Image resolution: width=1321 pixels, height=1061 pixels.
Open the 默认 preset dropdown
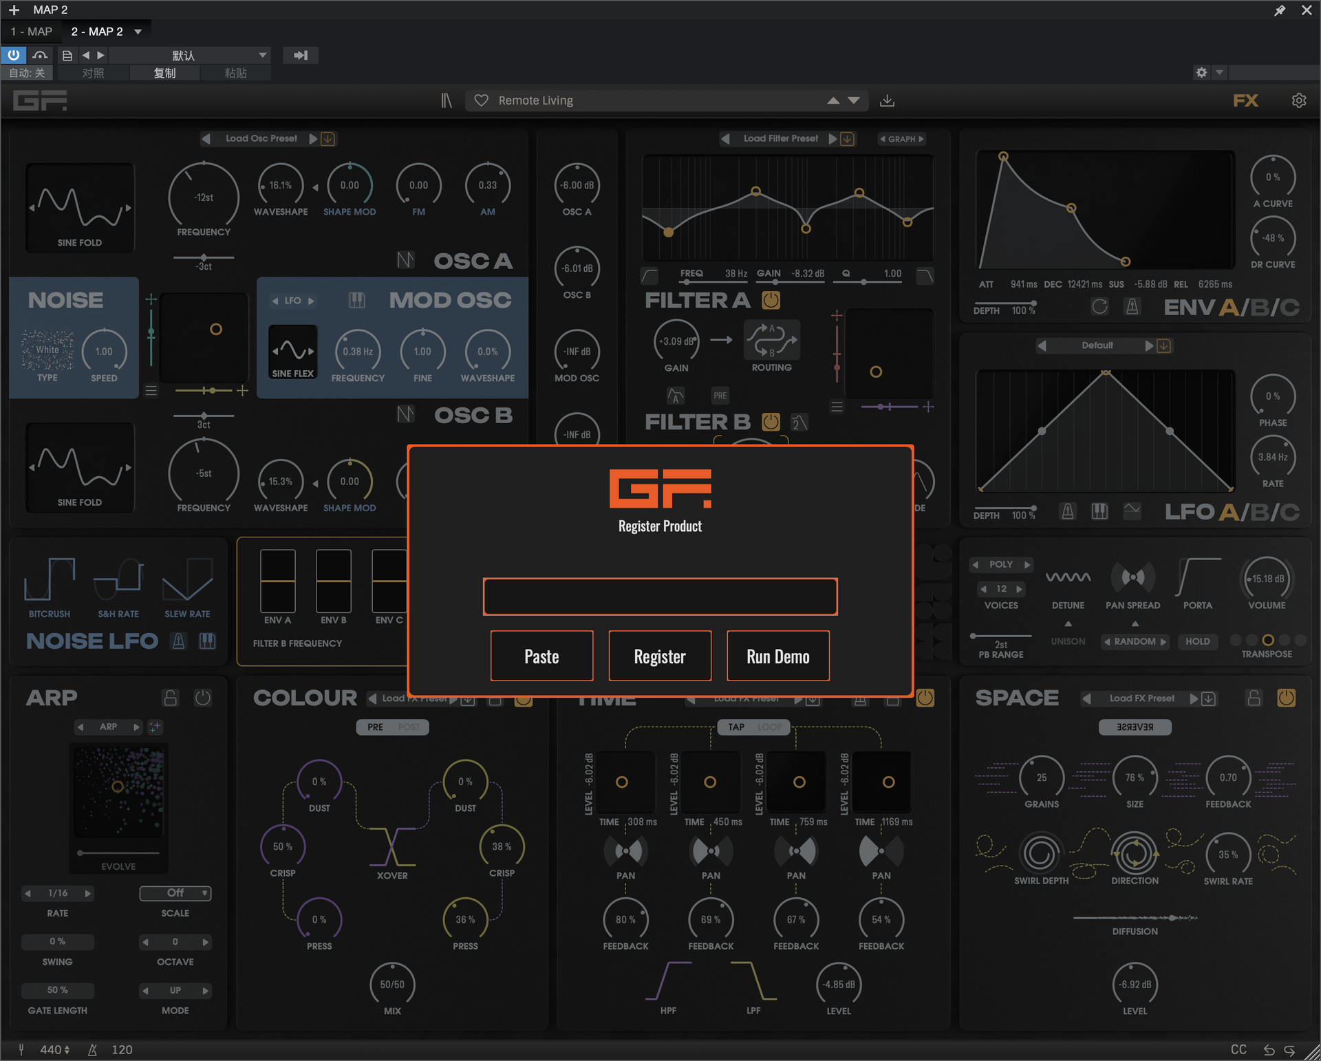tap(189, 55)
